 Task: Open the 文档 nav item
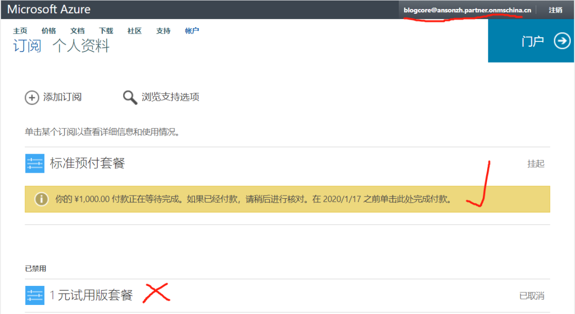[77, 31]
